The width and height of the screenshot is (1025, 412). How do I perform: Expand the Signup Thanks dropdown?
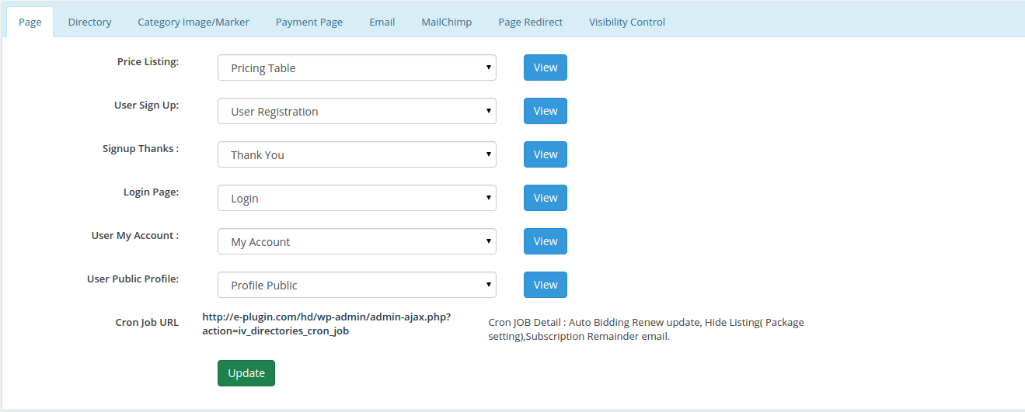click(357, 154)
